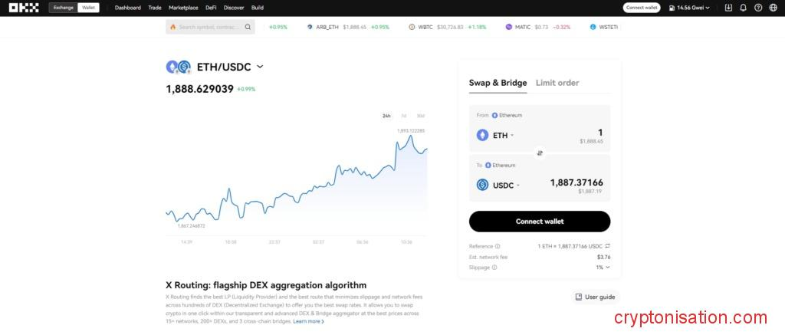Expand the ETH/USDC pair selector
Image resolution: width=785 pixels, height=335 pixels.
pos(260,67)
